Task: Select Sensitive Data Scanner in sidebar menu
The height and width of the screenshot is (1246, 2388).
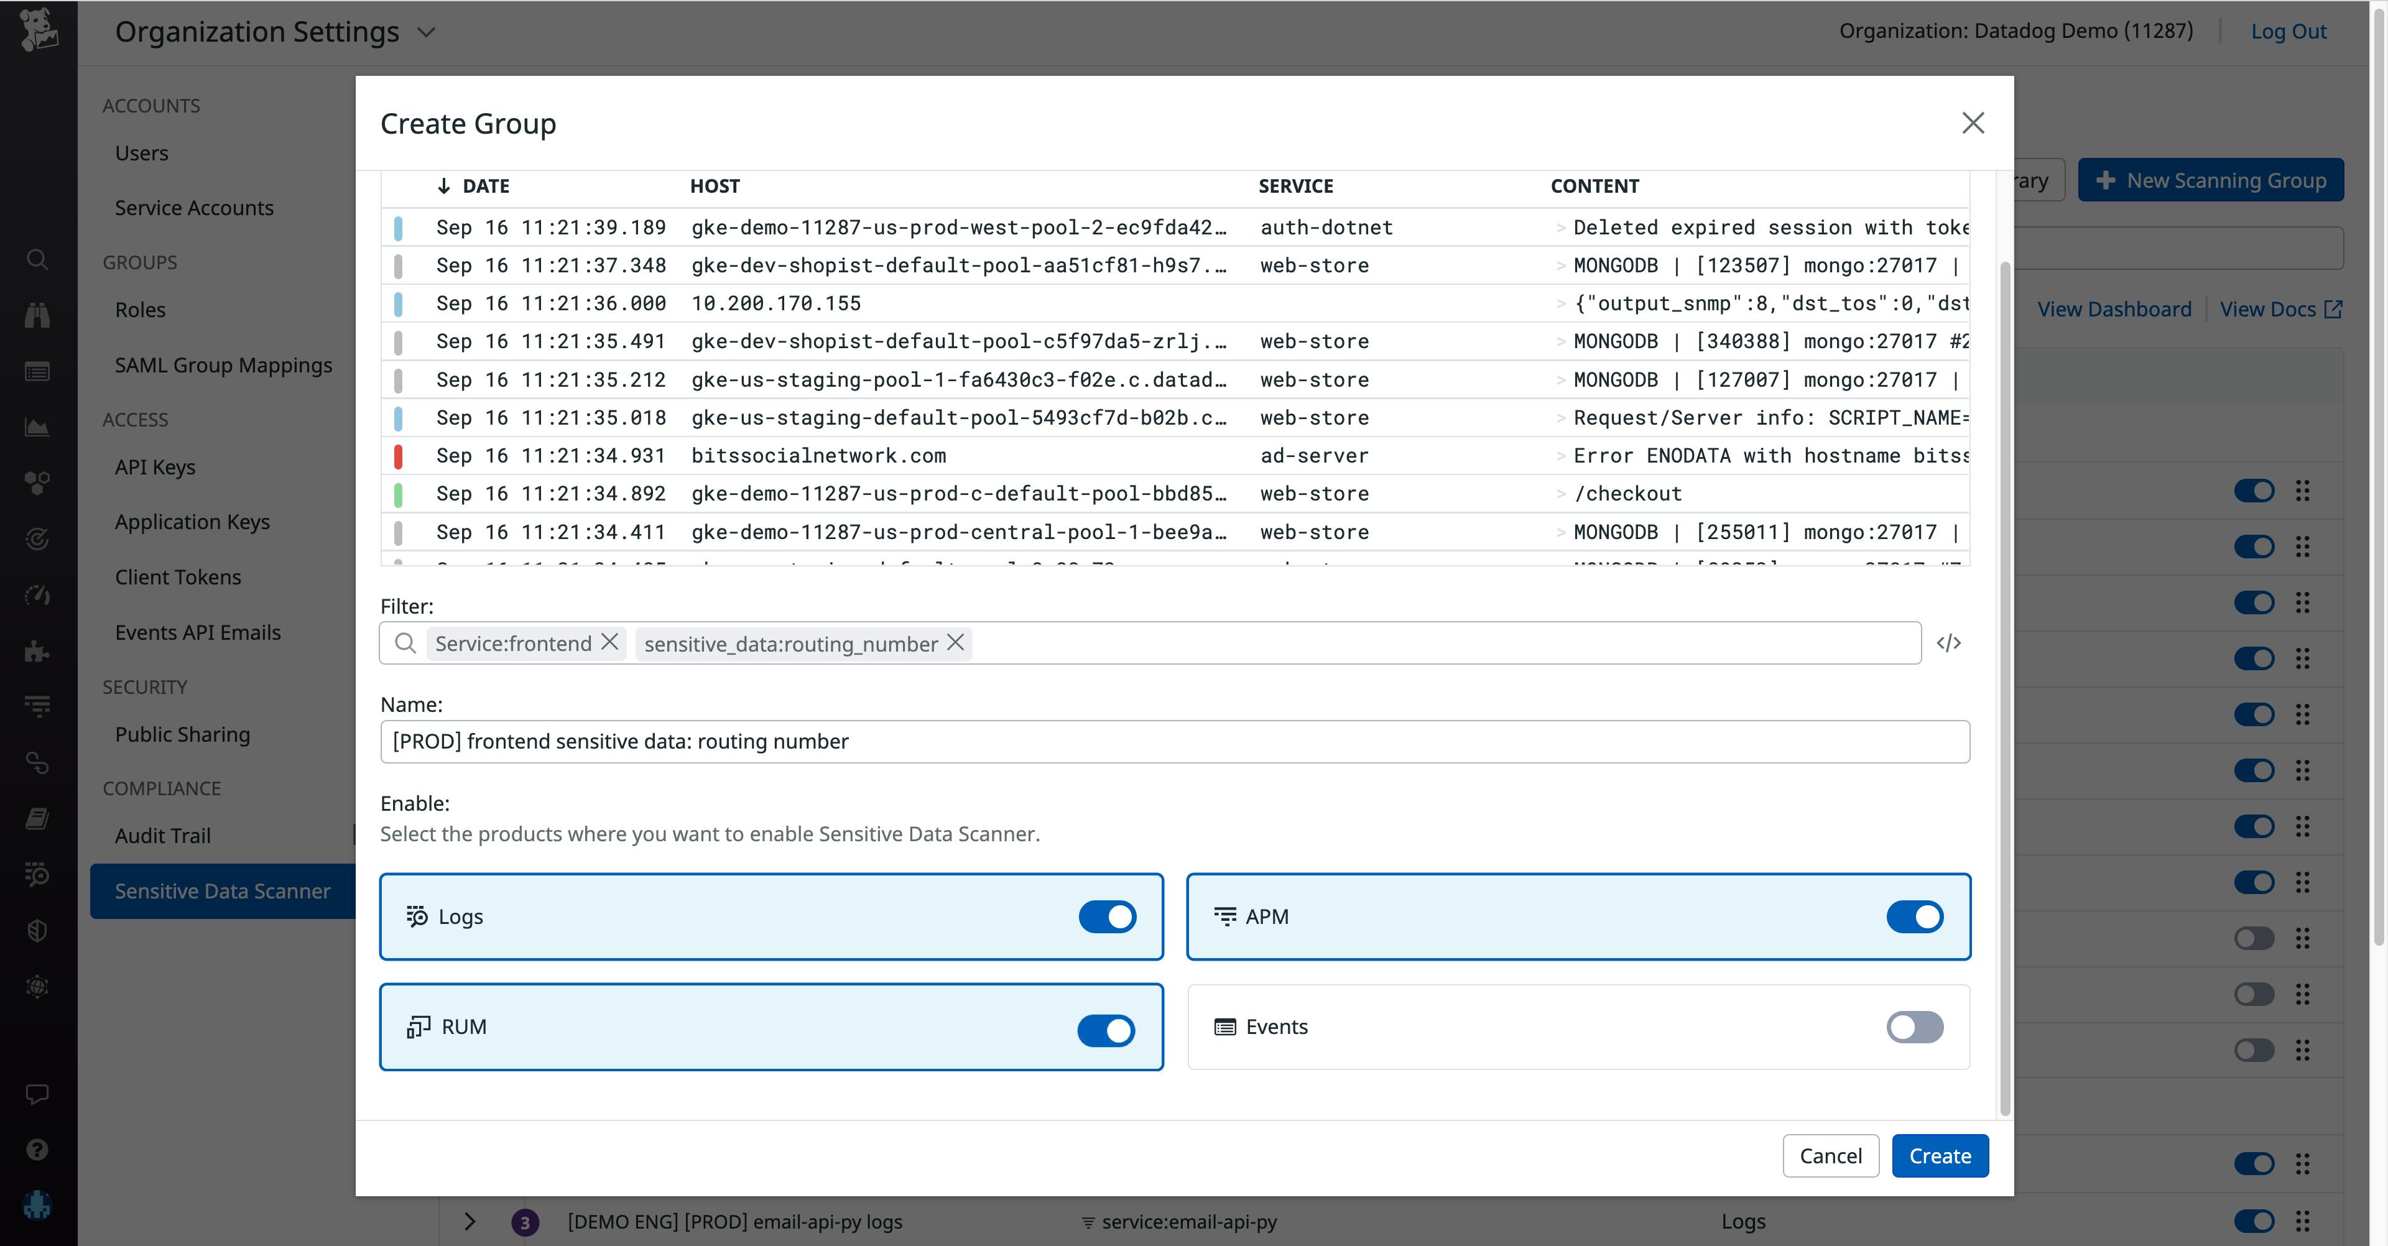Action: (223, 891)
